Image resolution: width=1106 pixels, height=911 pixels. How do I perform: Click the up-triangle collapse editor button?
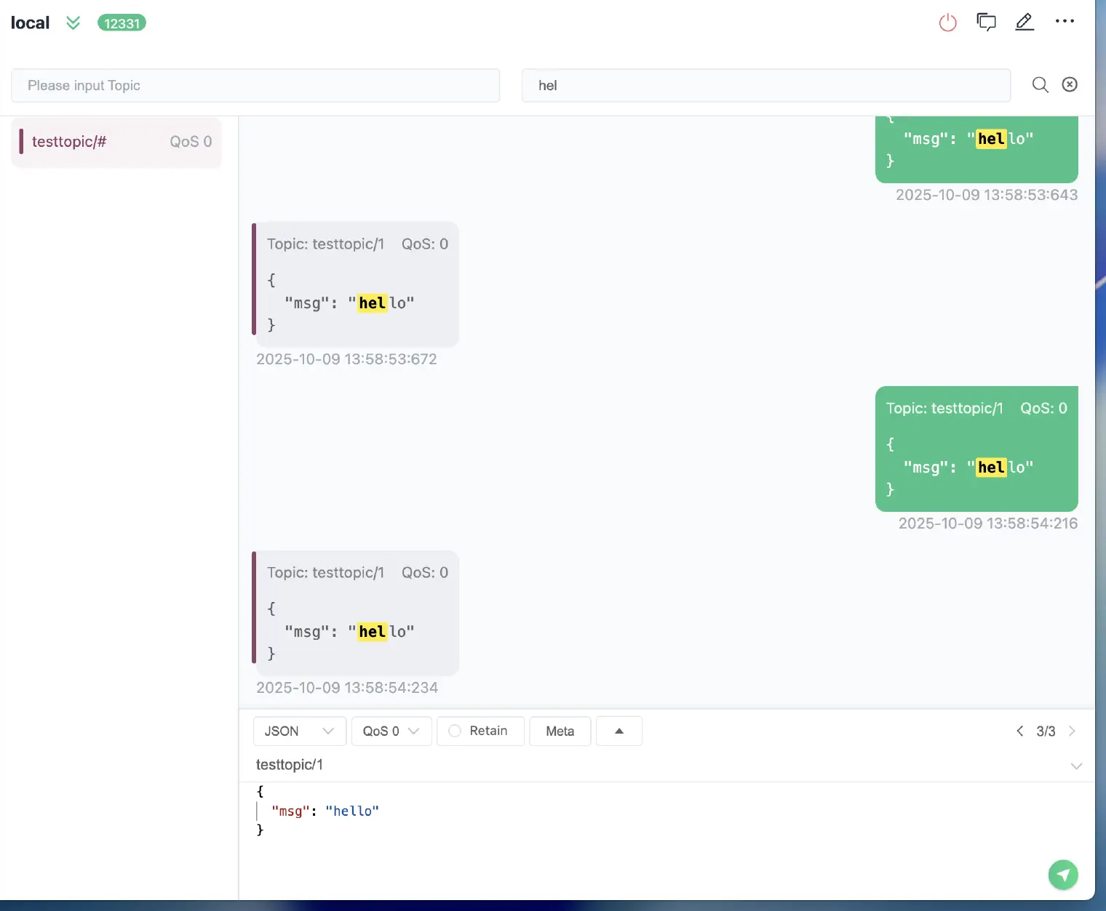[x=618, y=731]
